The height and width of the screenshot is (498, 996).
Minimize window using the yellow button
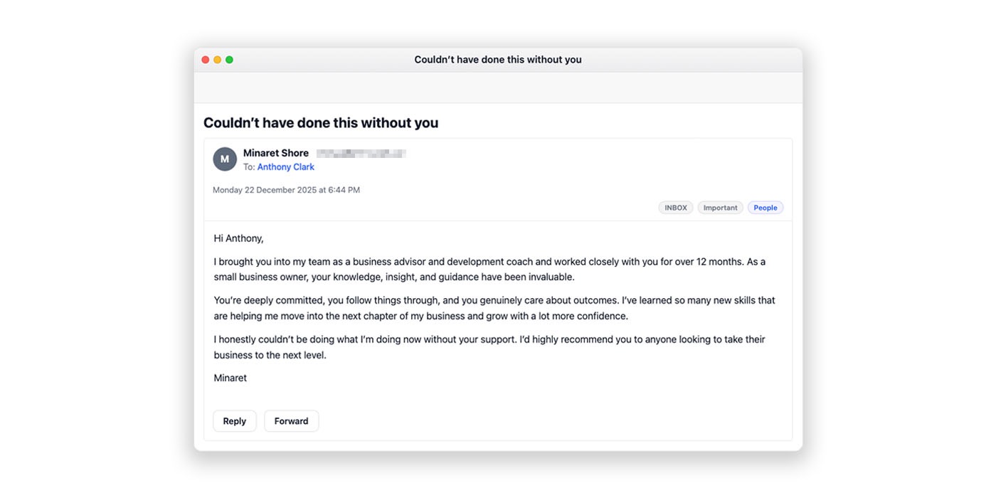(218, 60)
